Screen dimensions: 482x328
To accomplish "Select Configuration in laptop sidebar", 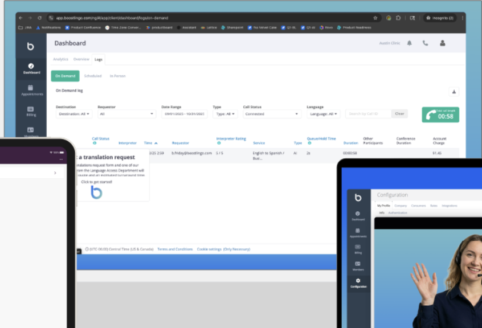I will pos(358,283).
